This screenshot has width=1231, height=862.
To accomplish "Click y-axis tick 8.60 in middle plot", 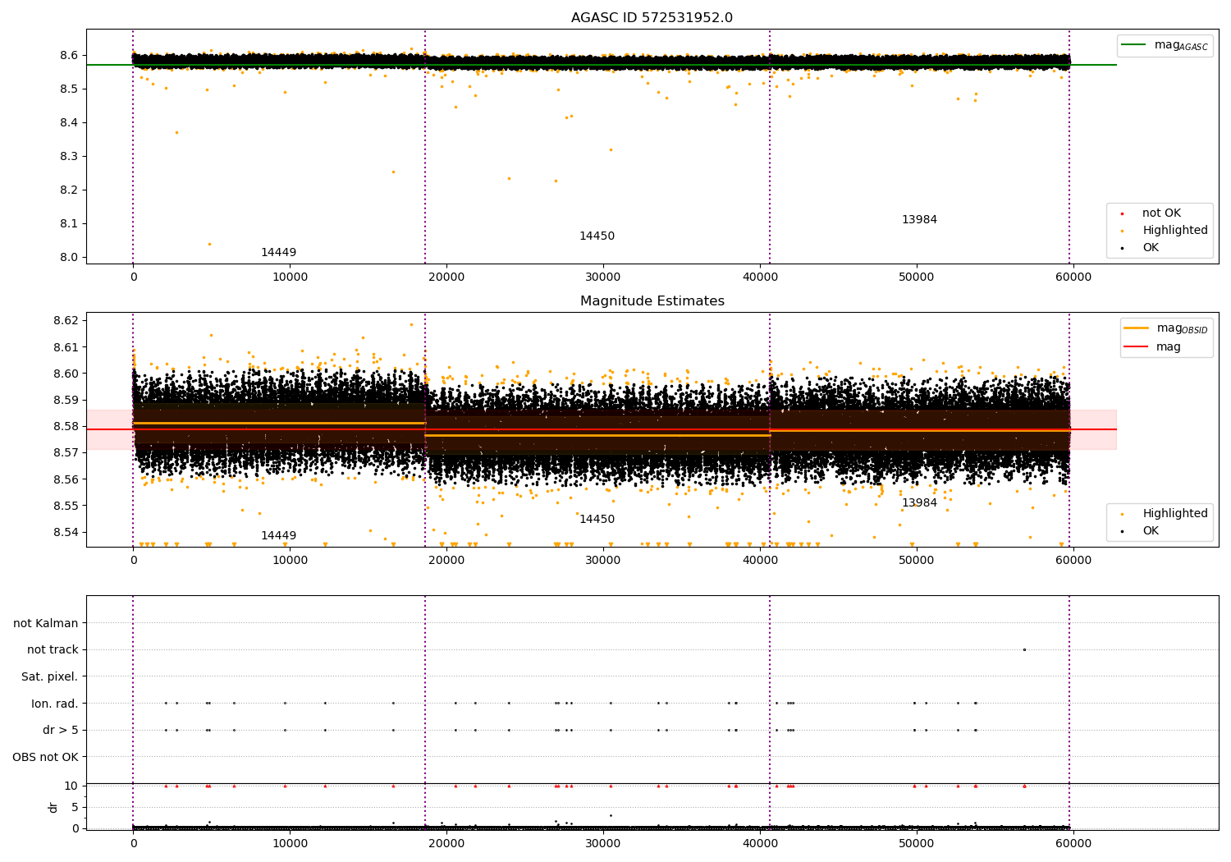I will (66, 374).
